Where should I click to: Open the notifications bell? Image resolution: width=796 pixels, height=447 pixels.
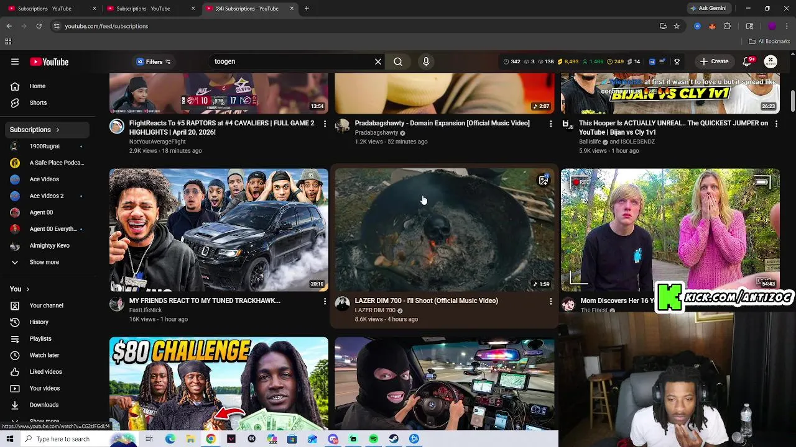(748, 61)
